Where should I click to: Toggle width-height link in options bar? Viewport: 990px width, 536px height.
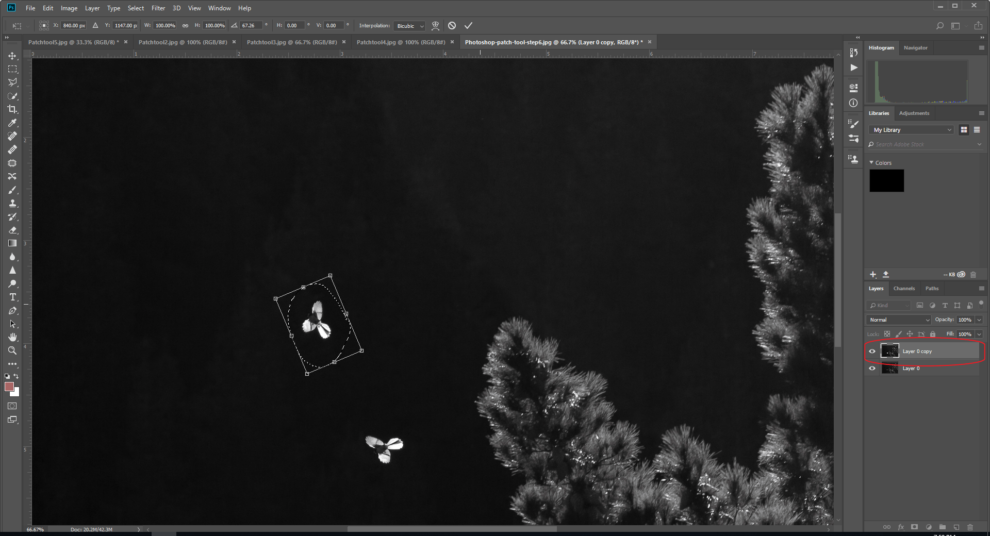click(x=185, y=26)
